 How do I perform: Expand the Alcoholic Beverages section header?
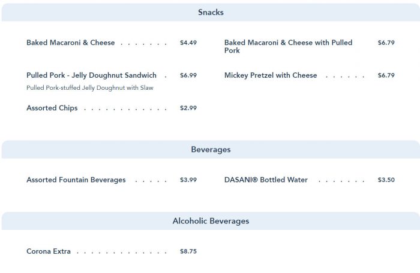[x=211, y=221]
